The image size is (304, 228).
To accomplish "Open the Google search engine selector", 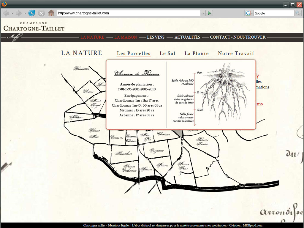I will tap(249, 13).
